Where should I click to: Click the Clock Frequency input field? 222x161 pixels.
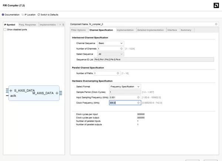(x=123, y=103)
